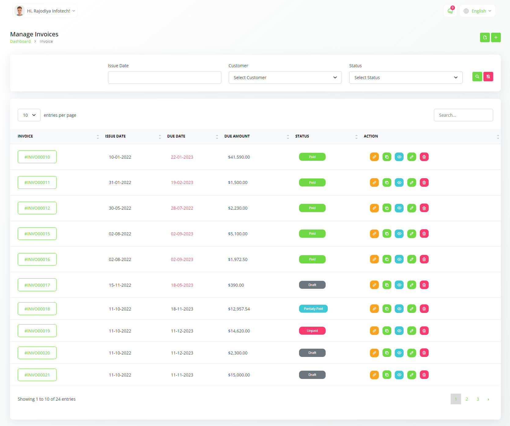Click the export invoices file icon
Image resolution: width=510 pixels, height=426 pixels.
click(485, 37)
